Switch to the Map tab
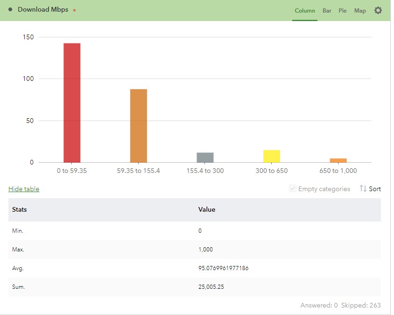Viewport: 394px width, 315px height. (x=360, y=11)
